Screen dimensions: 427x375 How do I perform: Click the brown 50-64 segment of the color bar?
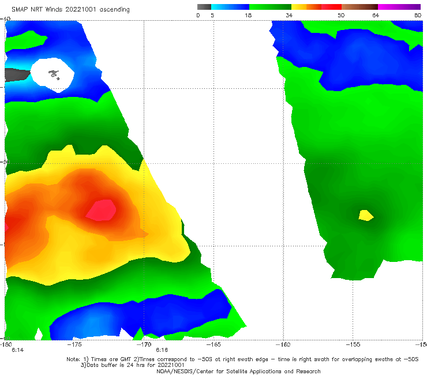[359, 7]
